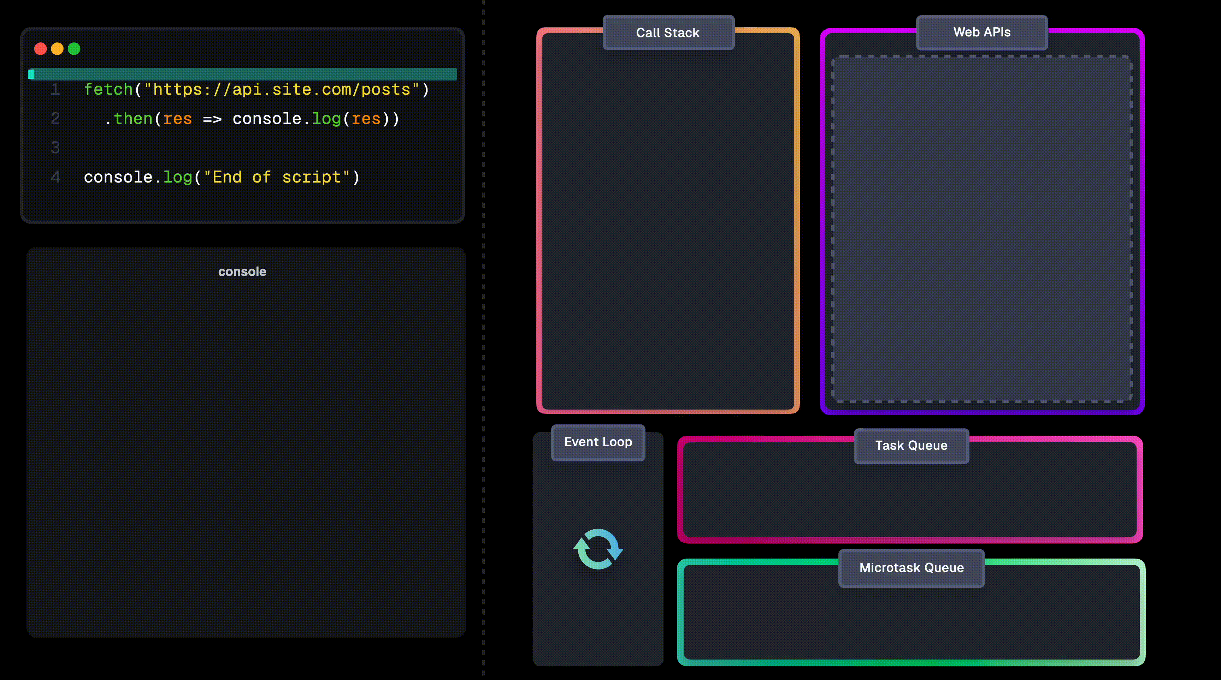Click the yellow minimize dot in code window
Viewport: 1221px width, 680px height.
[x=57, y=49]
